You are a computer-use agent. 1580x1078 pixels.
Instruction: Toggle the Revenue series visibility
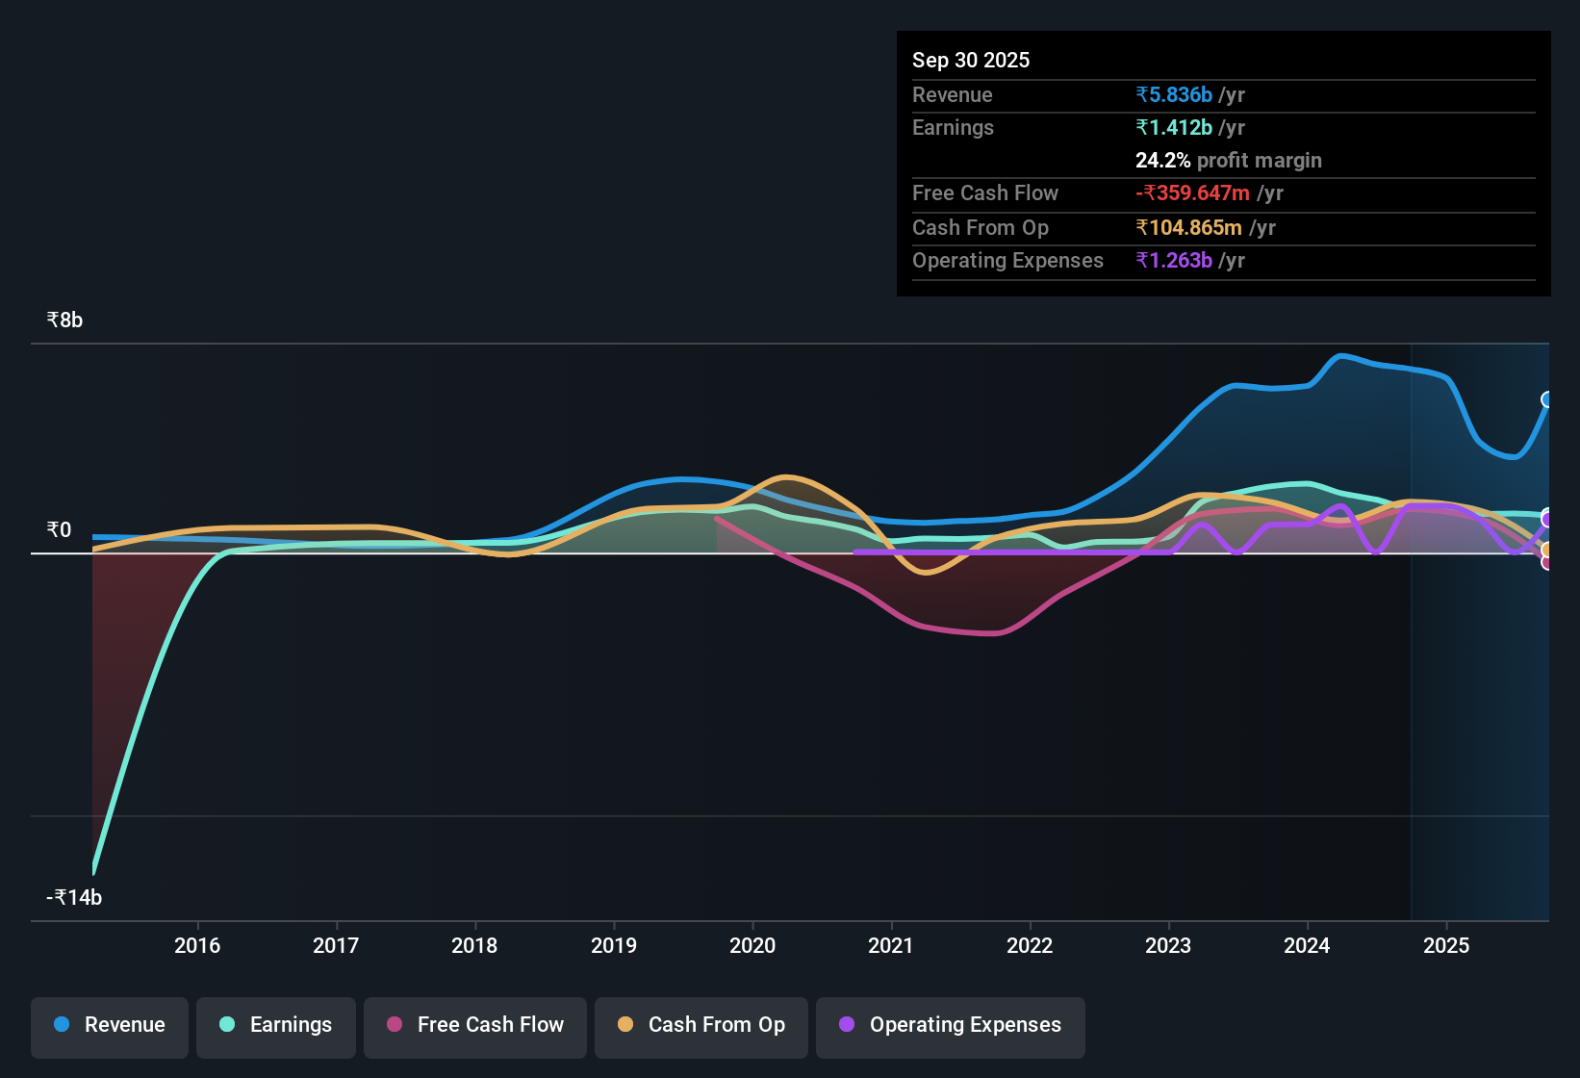pos(109,1025)
